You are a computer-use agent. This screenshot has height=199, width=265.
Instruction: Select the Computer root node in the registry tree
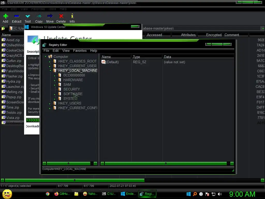[x=61, y=56]
